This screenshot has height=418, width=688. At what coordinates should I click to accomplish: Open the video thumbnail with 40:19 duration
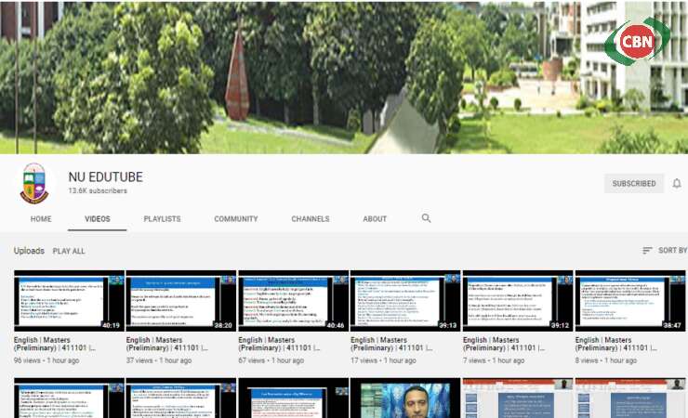[x=69, y=301]
